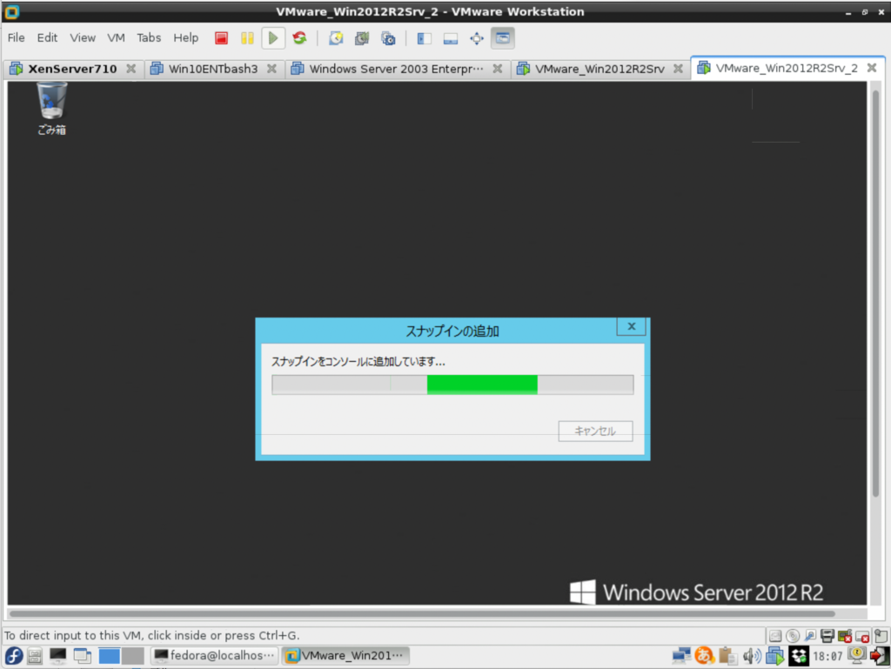Screen dimensions: 891x669
Task: Click the red Power Off VM button
Action: click(x=221, y=38)
